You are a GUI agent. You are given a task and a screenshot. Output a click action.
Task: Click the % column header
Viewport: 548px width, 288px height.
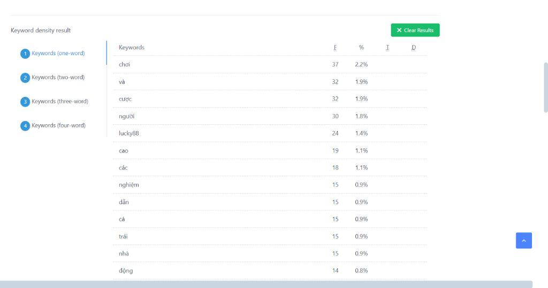361,48
